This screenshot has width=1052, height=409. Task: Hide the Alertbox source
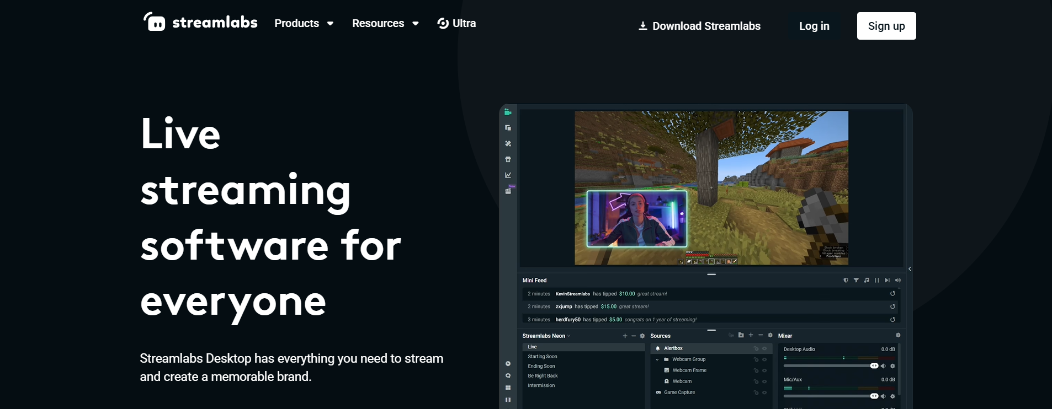tap(764, 348)
